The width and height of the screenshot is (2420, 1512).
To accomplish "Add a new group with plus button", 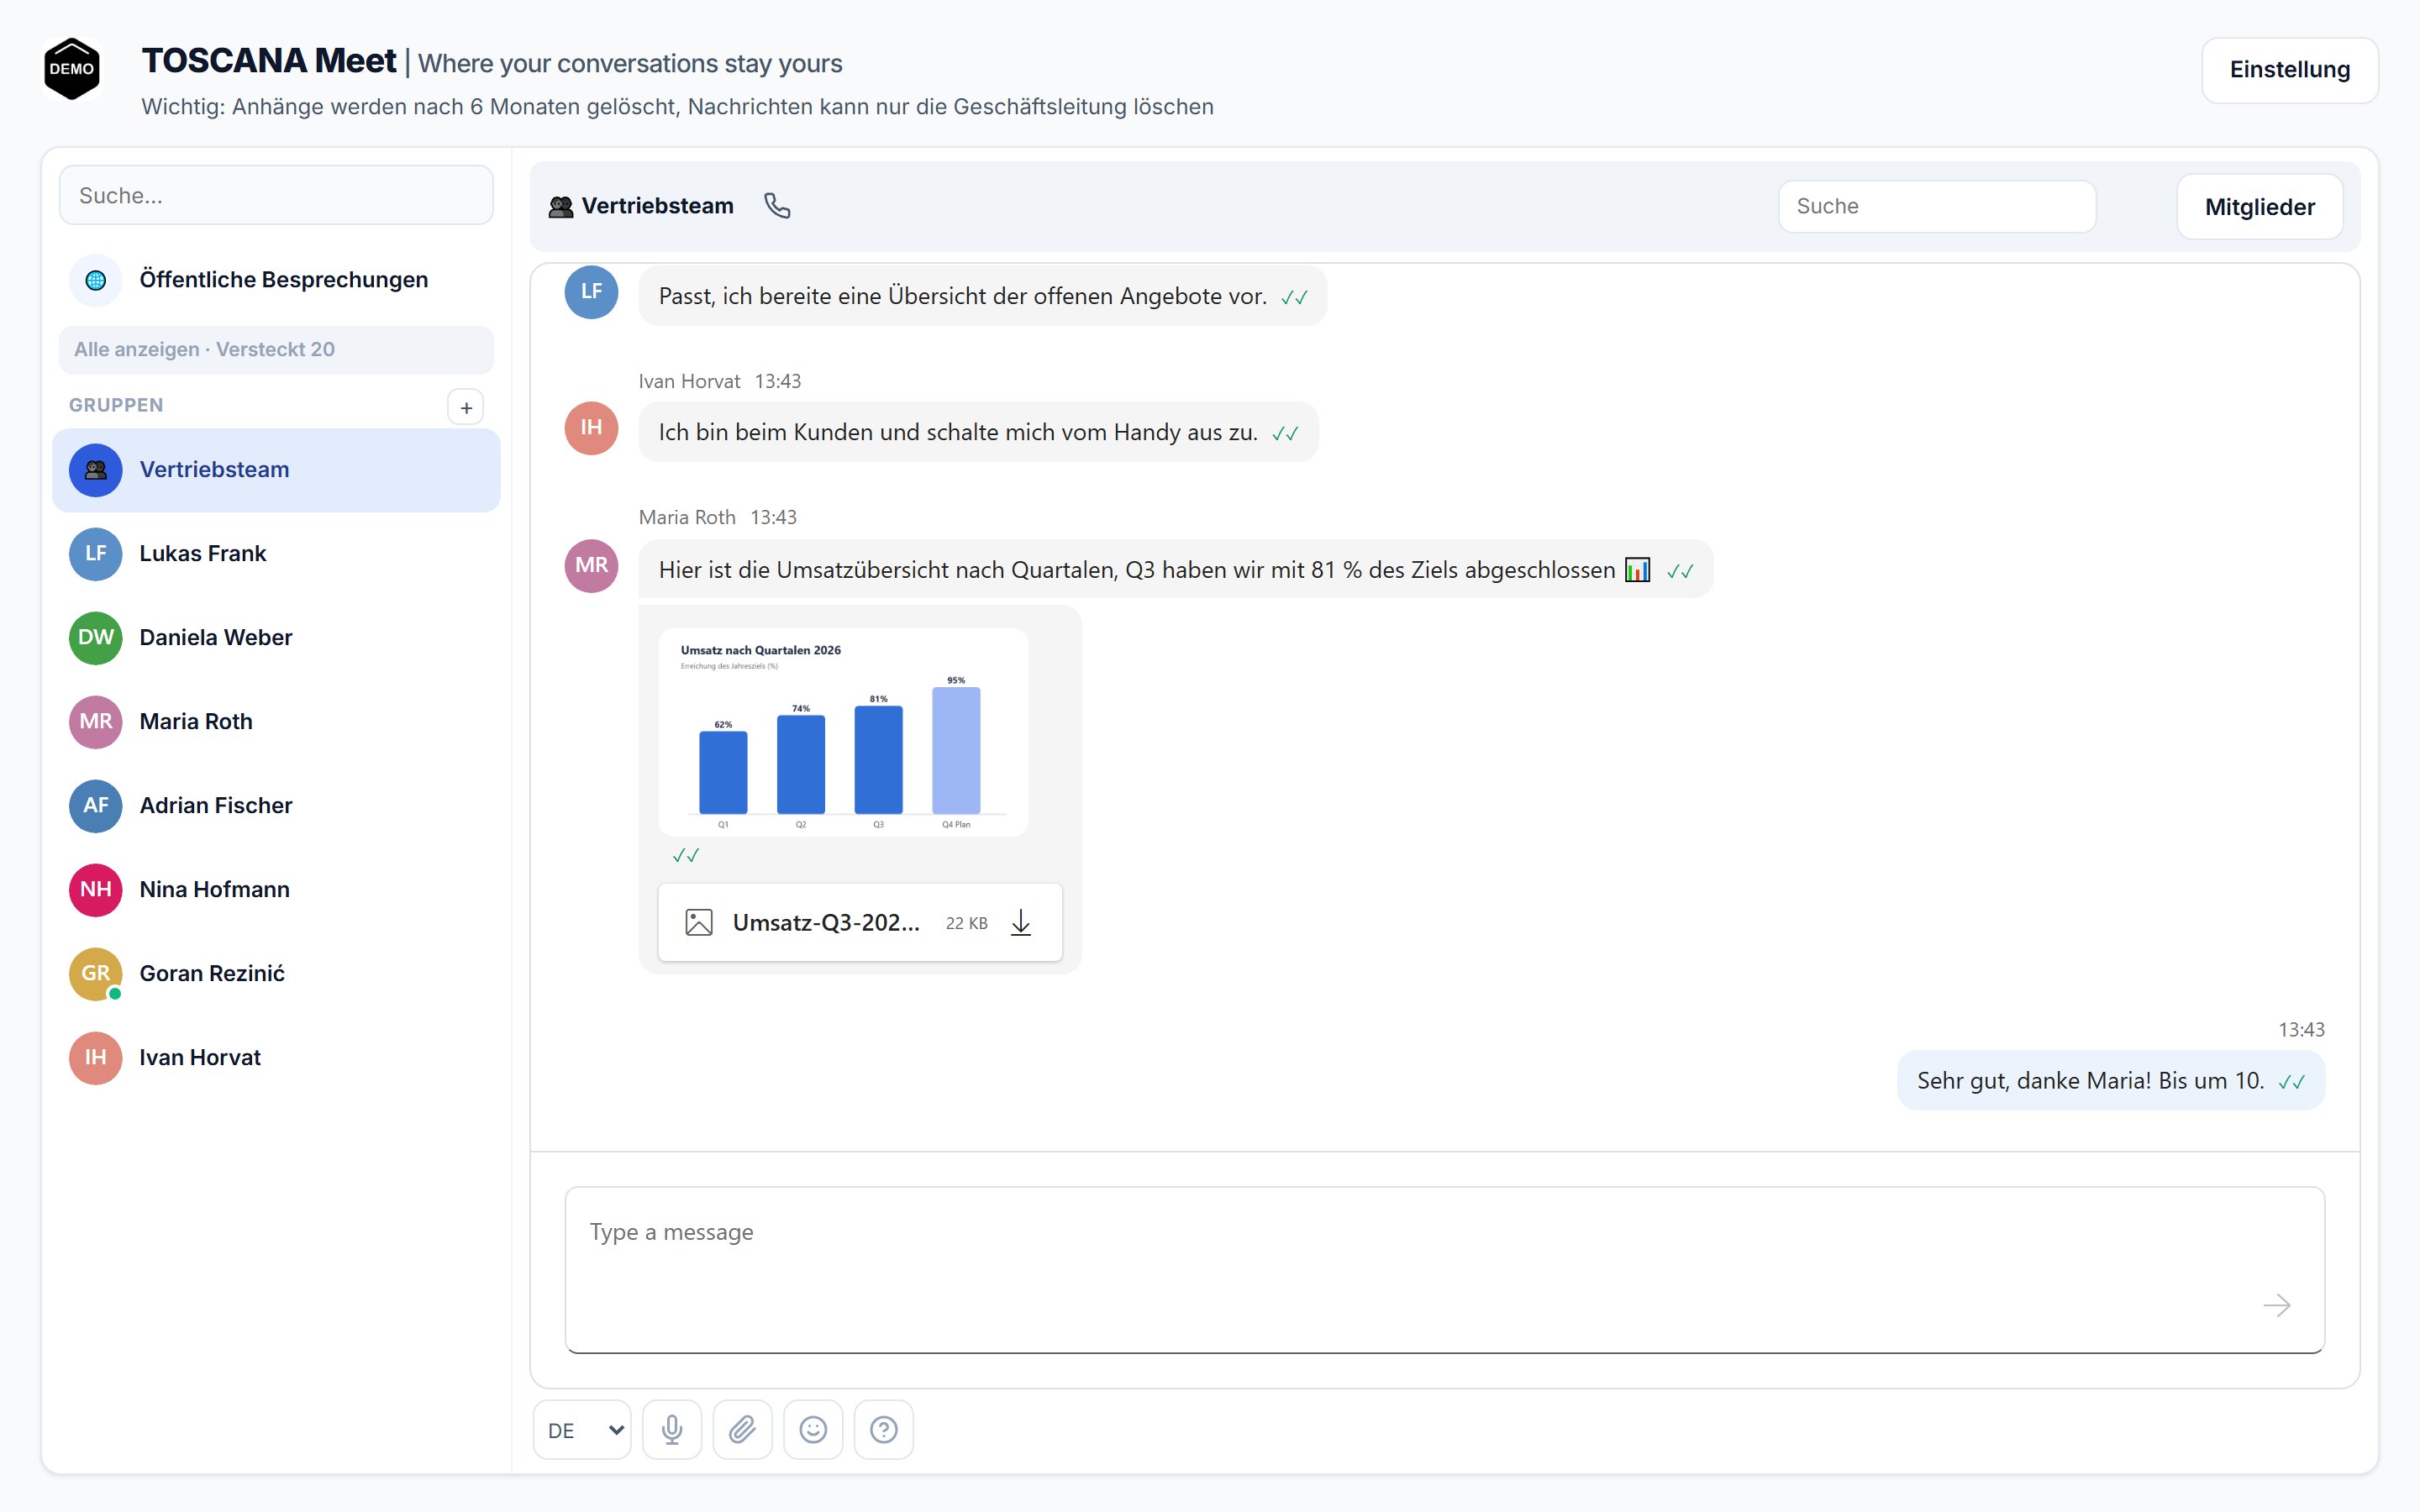I will [466, 407].
